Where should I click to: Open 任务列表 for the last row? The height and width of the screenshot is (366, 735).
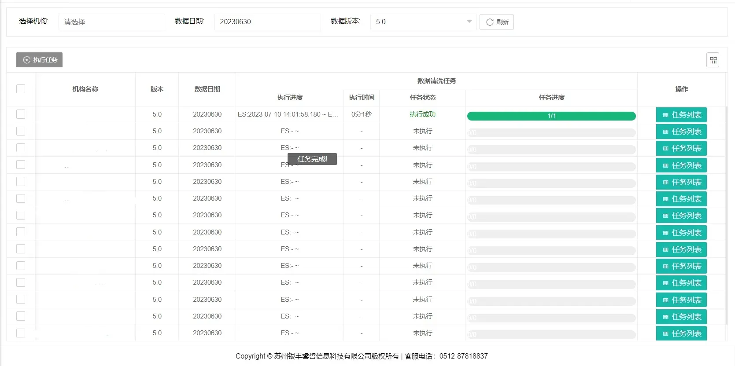681,333
